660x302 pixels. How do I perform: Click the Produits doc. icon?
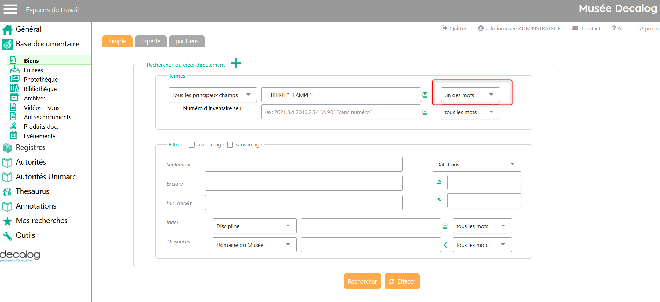(x=13, y=126)
